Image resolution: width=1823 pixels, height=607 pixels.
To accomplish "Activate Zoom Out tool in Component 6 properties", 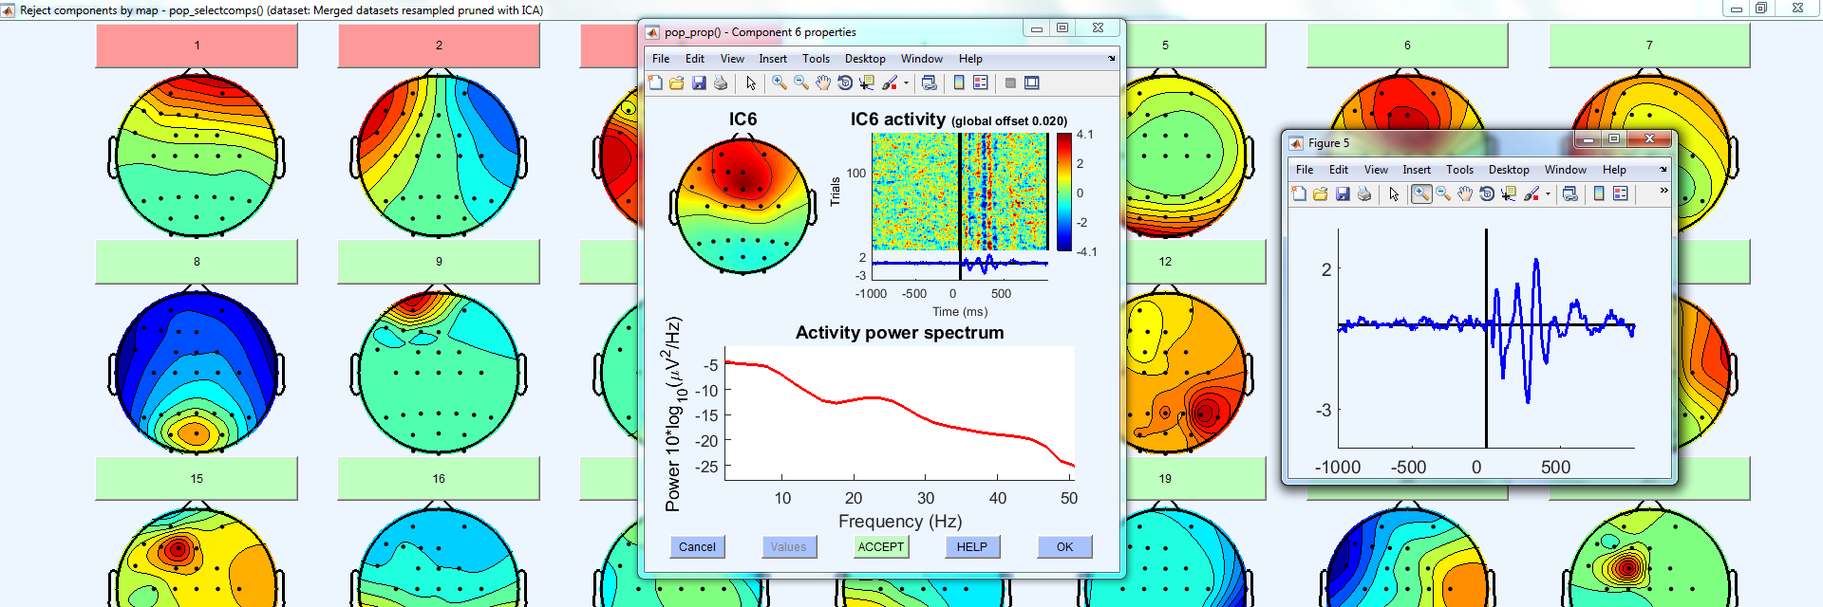I will 801,83.
